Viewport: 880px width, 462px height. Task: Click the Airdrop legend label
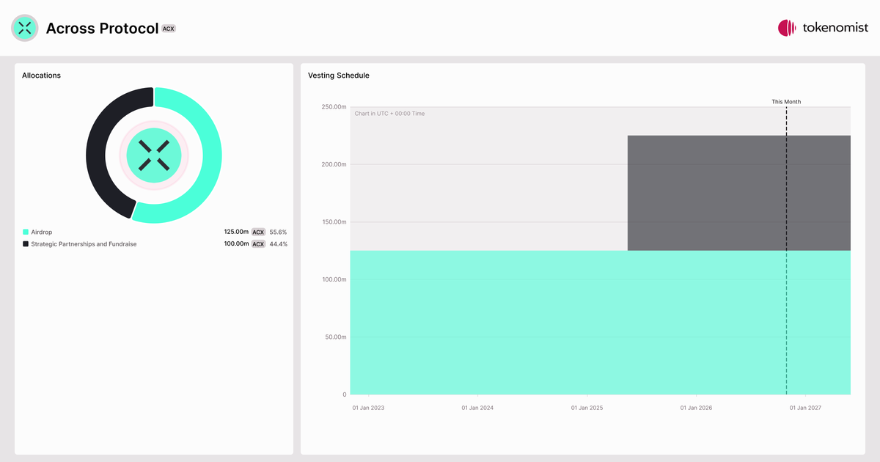pos(42,232)
